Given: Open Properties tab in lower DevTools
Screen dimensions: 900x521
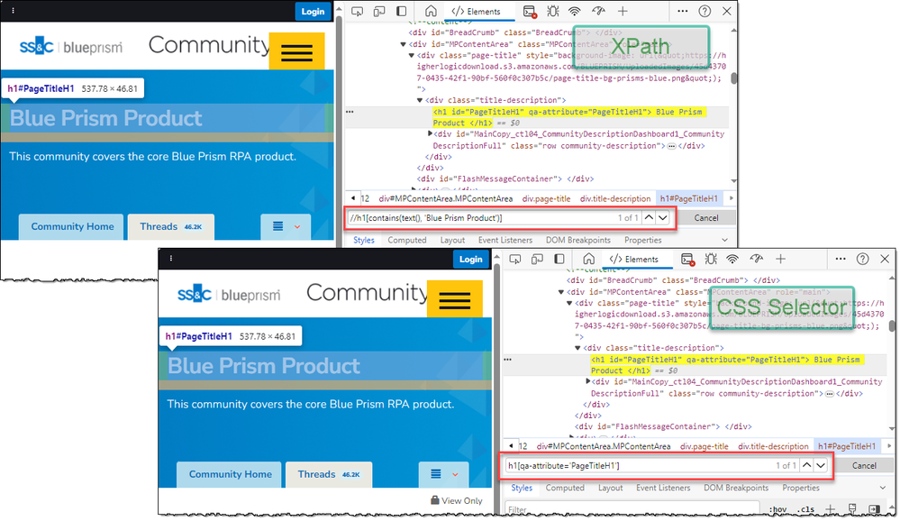Looking at the screenshot, I should click(801, 488).
